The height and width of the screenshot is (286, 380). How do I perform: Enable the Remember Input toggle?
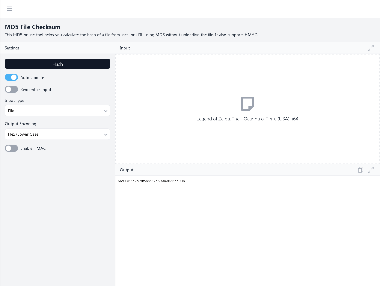tap(11, 89)
